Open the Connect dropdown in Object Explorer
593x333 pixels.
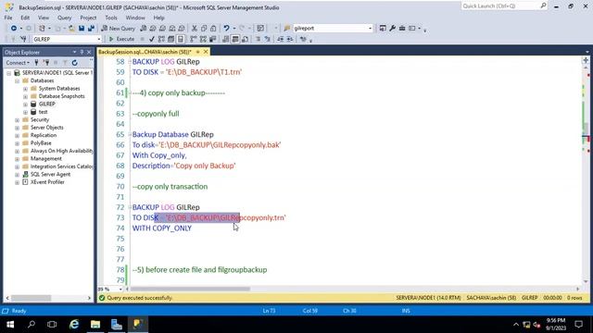tap(18, 63)
